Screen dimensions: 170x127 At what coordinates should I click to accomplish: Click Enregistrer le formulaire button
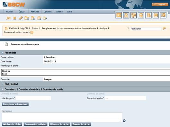pyautogui.click(x=15, y=104)
